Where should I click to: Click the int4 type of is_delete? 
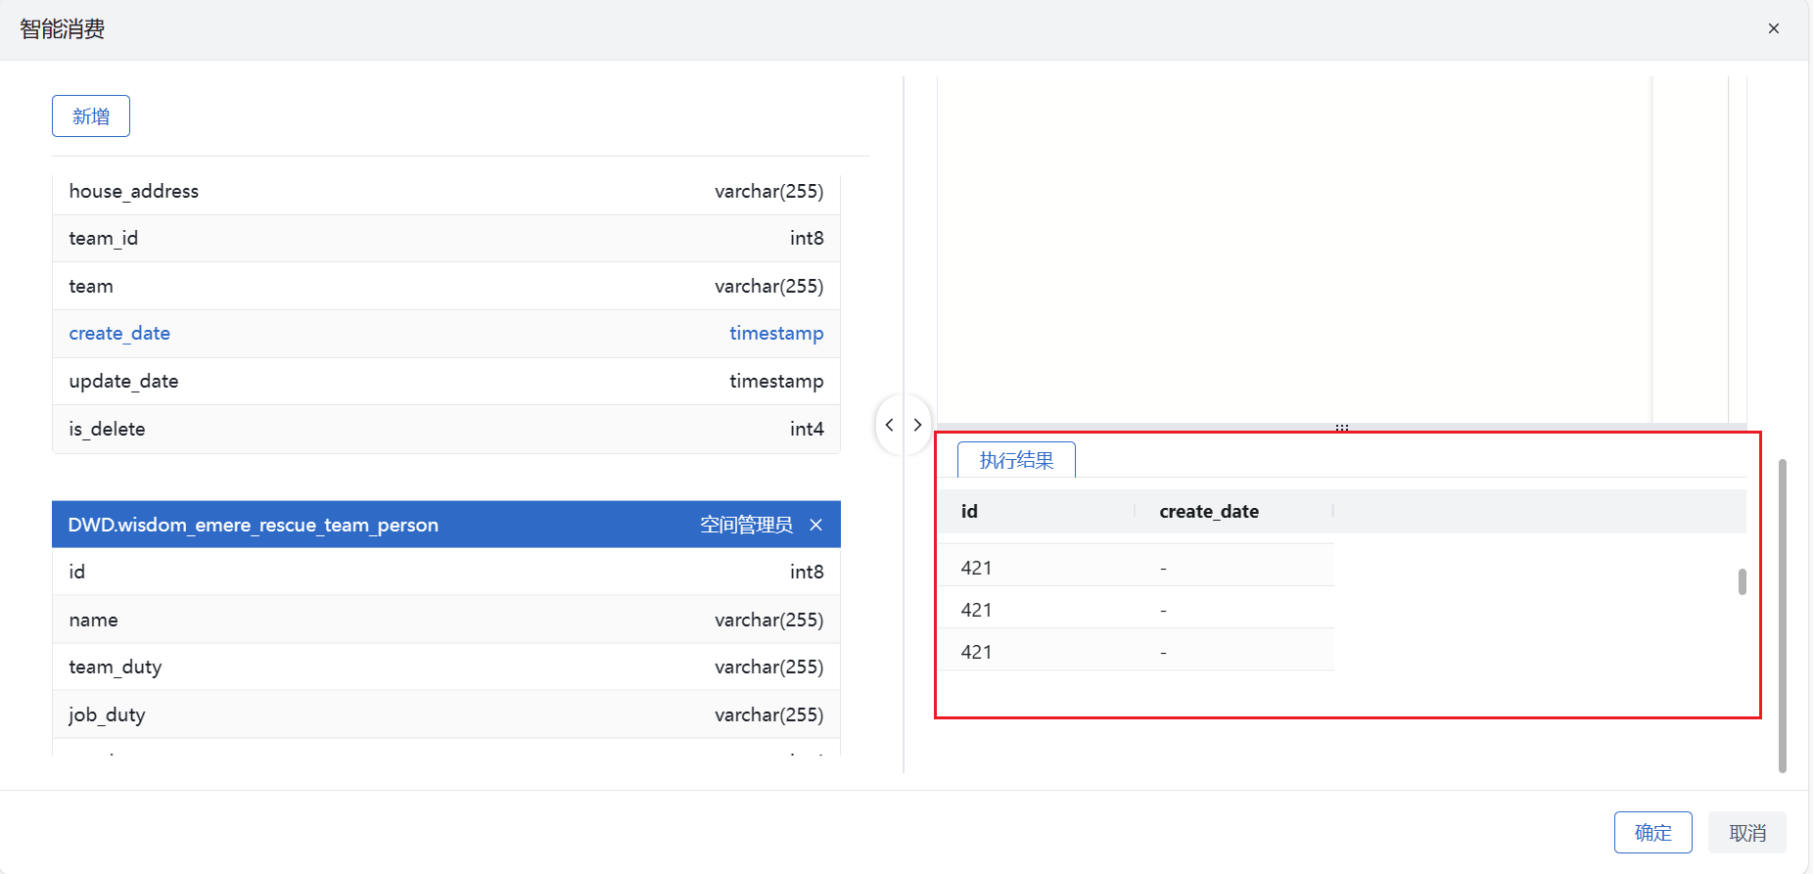tap(807, 429)
